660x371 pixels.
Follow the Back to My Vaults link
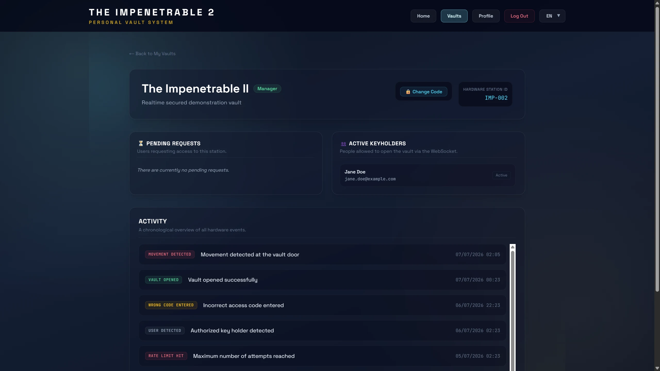tap(152, 54)
